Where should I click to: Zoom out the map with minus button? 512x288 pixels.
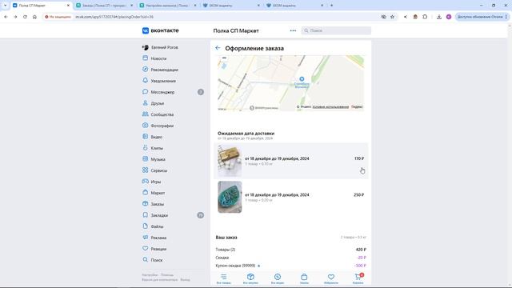tap(224, 58)
